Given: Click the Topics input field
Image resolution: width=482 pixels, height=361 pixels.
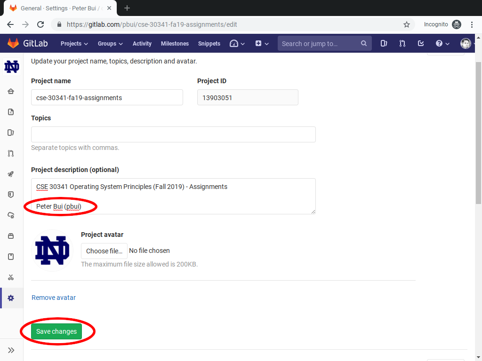Looking at the screenshot, I should click(x=173, y=134).
